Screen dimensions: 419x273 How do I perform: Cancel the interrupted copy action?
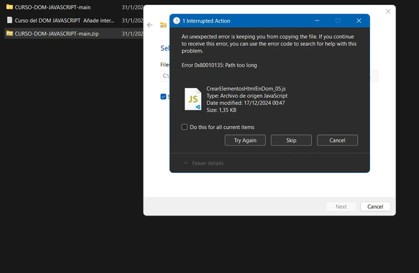337,140
